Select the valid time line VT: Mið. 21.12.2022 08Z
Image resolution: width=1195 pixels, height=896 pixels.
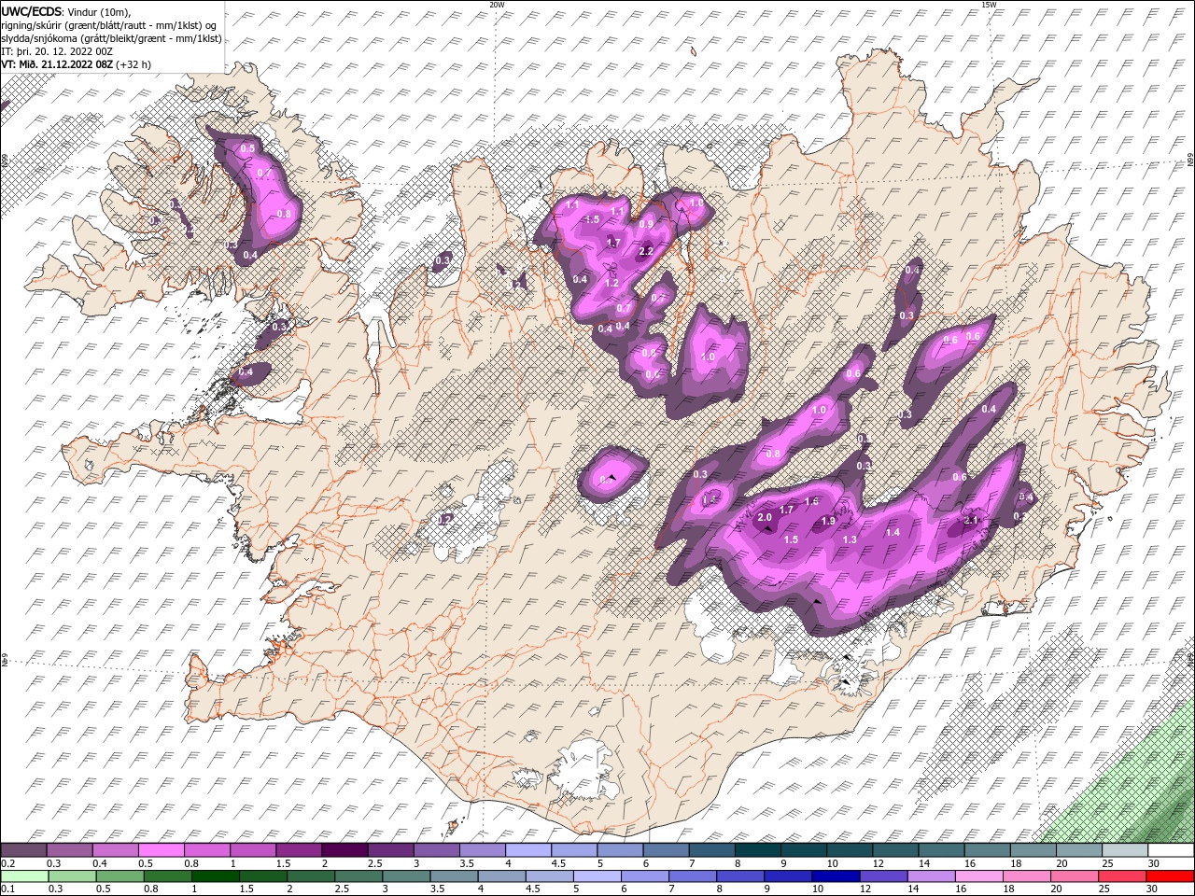click(58, 64)
